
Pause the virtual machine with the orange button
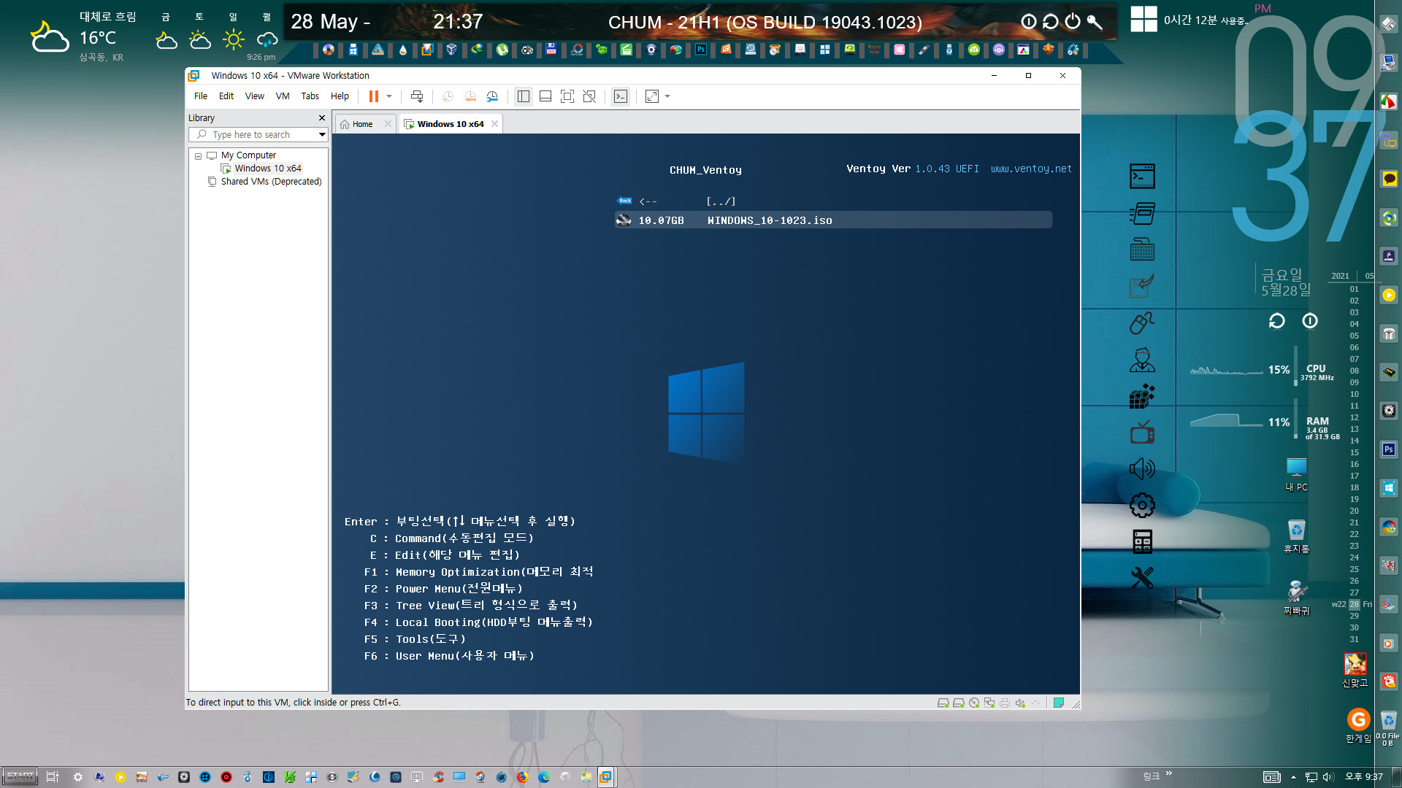coord(373,96)
